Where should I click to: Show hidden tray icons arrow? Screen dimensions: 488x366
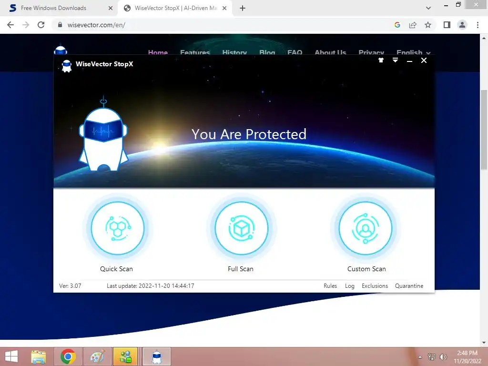pos(420,357)
